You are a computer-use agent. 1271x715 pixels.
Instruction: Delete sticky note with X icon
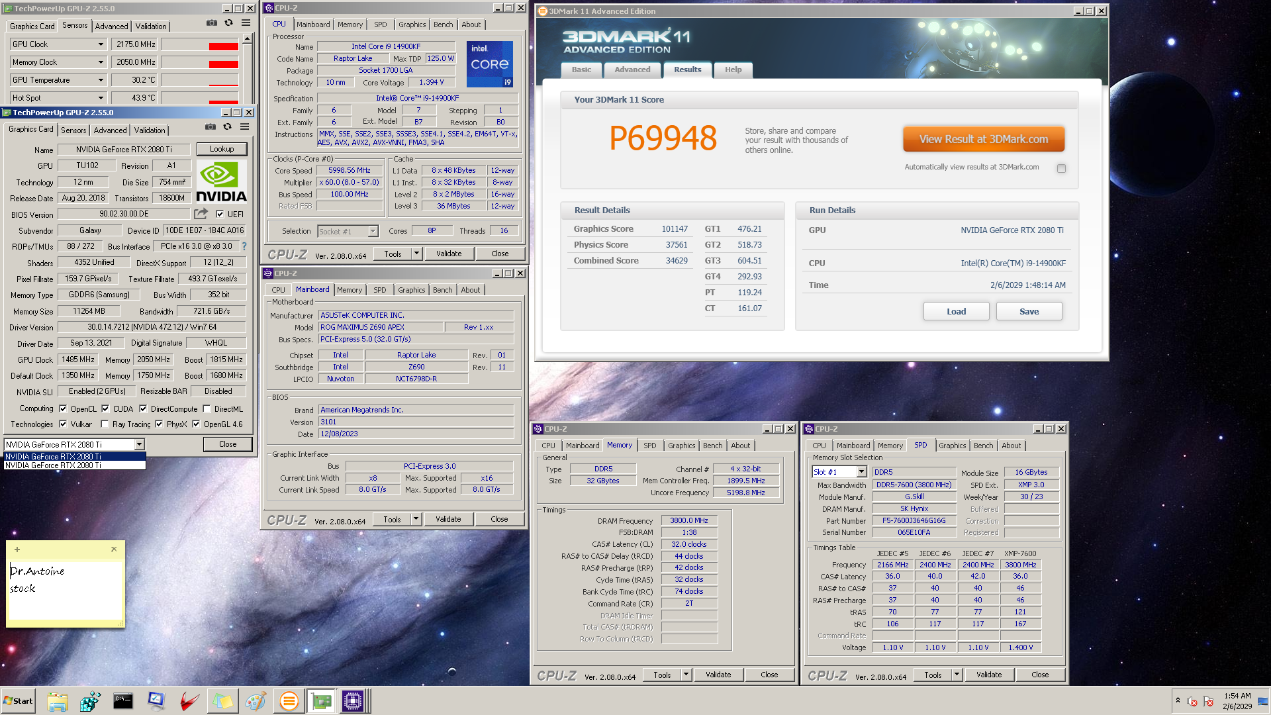coord(114,549)
